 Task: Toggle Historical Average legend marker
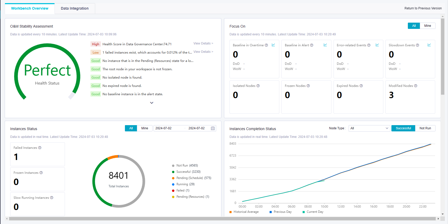(x=231, y=212)
